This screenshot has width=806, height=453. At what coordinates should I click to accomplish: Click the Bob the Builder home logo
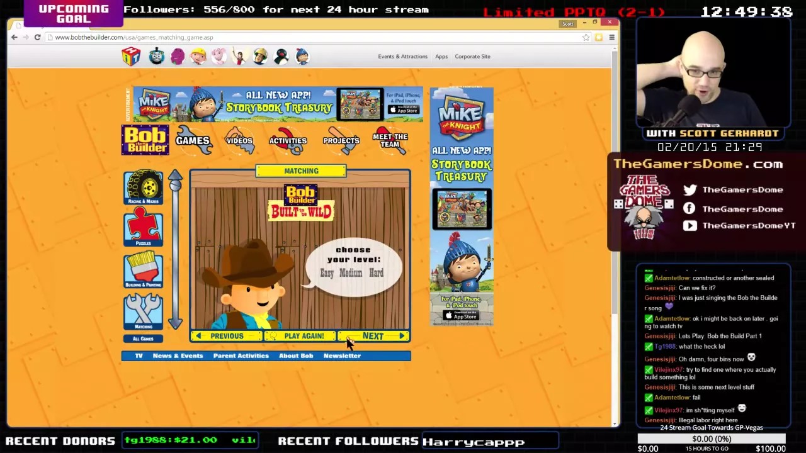pyautogui.click(x=145, y=140)
